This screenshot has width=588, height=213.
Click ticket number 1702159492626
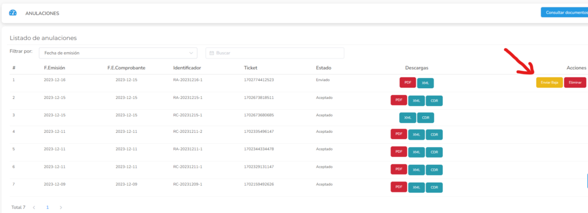pyautogui.click(x=259, y=184)
